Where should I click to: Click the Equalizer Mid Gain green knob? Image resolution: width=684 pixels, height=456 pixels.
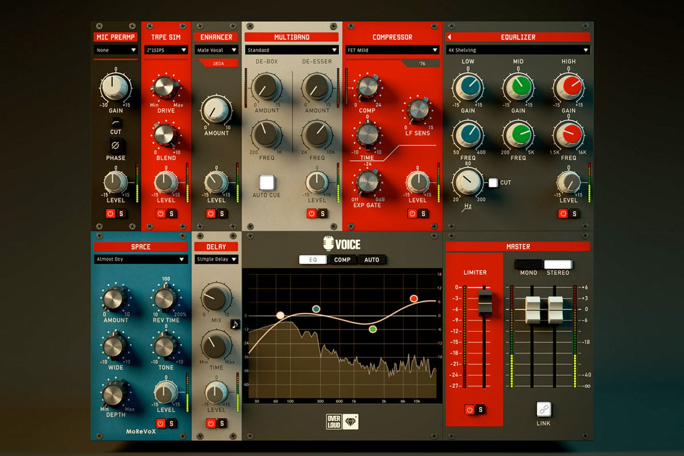518,88
